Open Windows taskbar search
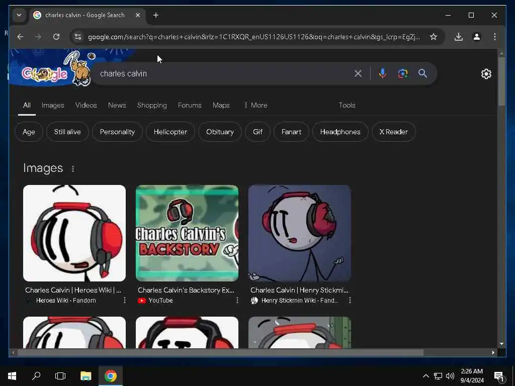This screenshot has width=515, height=386. [36, 376]
